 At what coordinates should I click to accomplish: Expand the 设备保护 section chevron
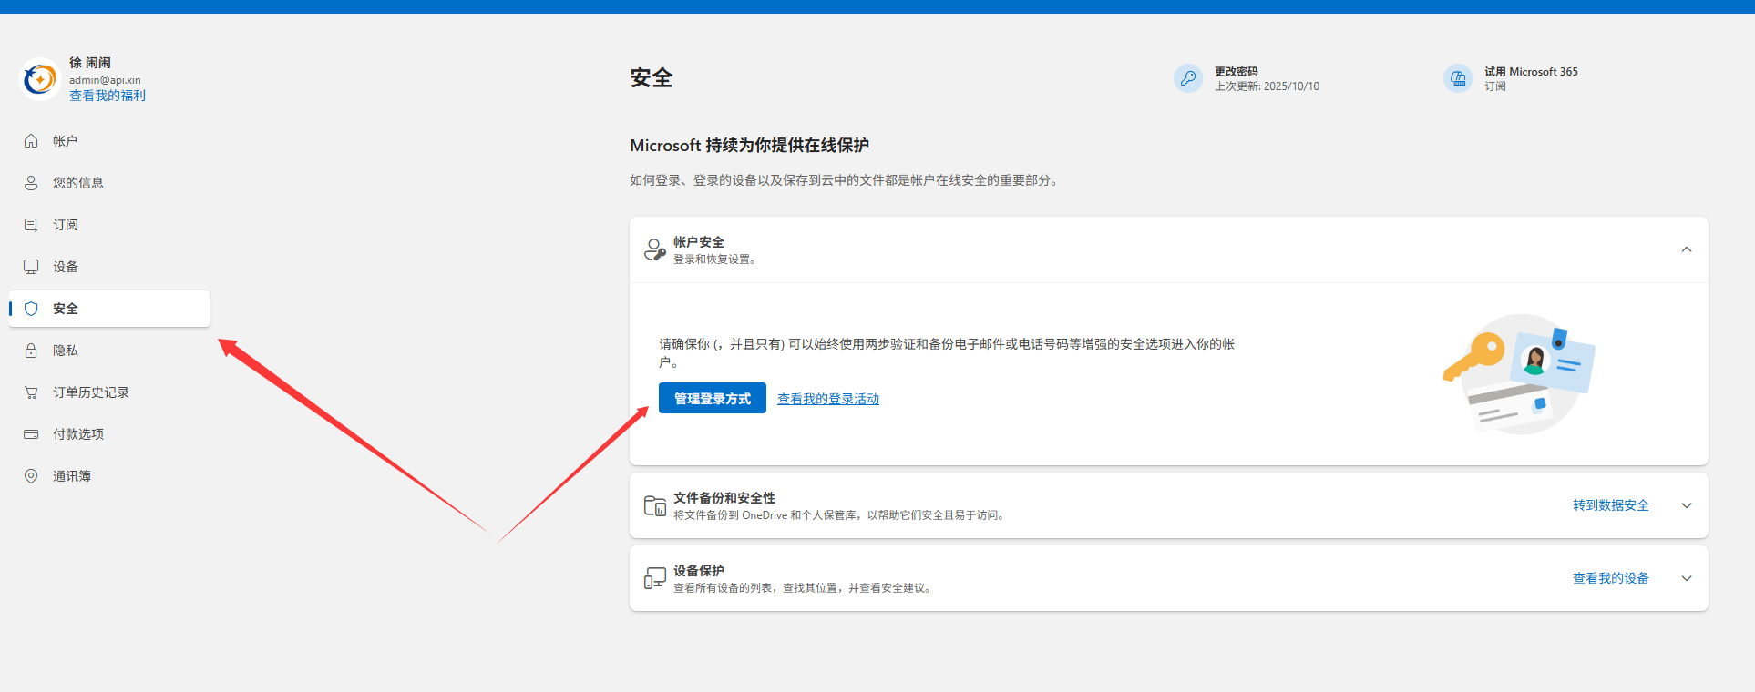pyautogui.click(x=1686, y=578)
